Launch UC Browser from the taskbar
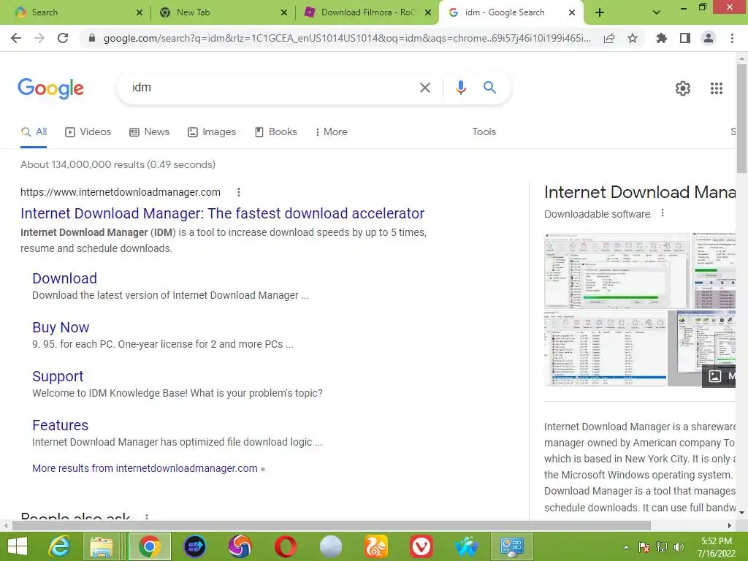748x561 pixels. click(x=376, y=546)
